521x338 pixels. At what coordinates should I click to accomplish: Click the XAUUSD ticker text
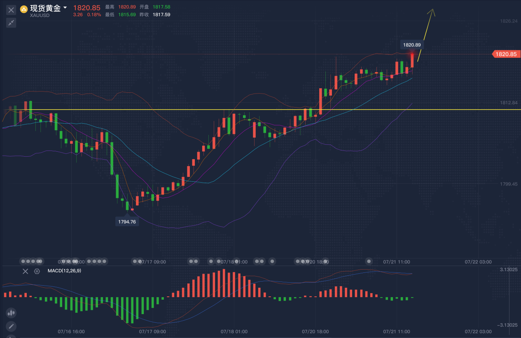click(40, 16)
